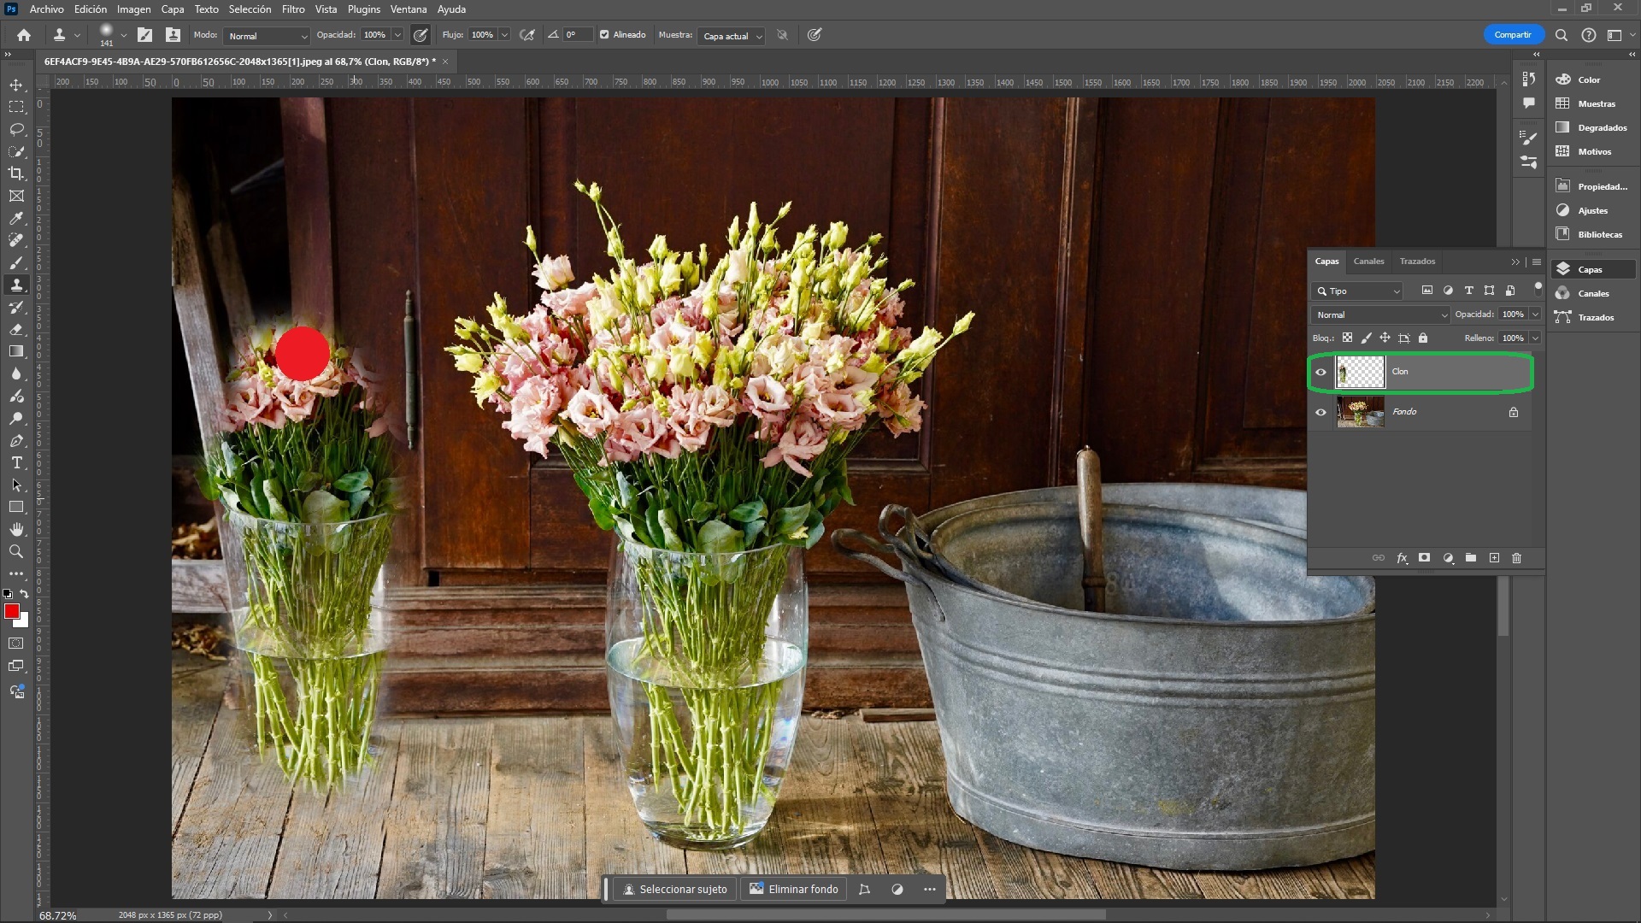Select the Clone Stamp tool
Viewport: 1641px width, 923px height.
tap(16, 285)
